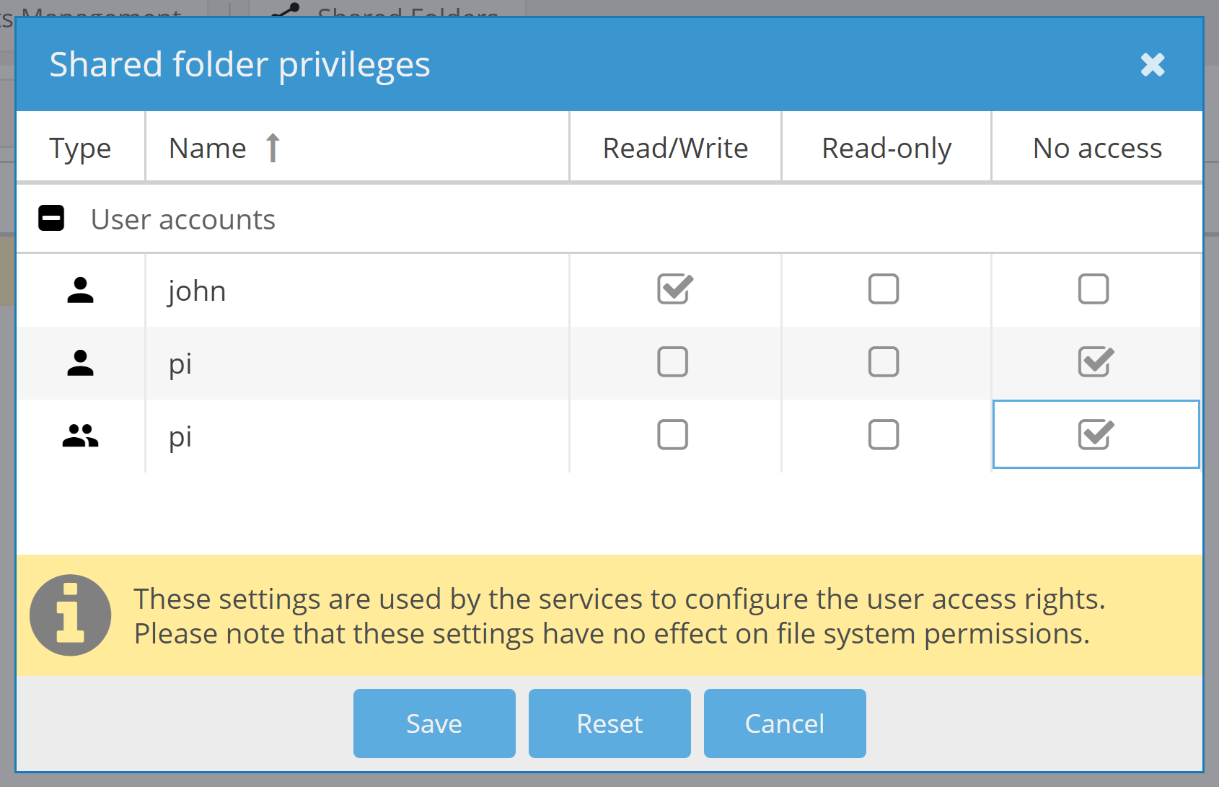Image resolution: width=1219 pixels, height=787 pixels.
Task: Uncheck No access for the pi group
Action: [x=1095, y=434]
